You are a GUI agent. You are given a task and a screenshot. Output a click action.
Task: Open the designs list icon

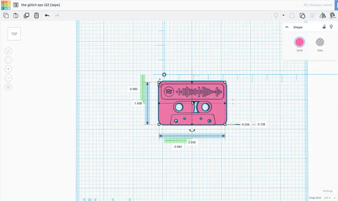(16, 5)
